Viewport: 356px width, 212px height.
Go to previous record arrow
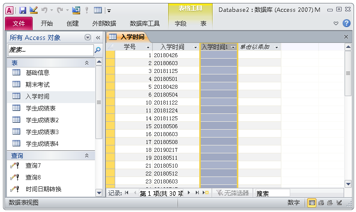point(135,193)
